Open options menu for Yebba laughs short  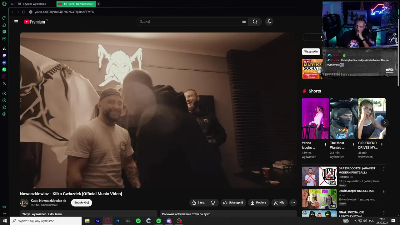click(325, 145)
